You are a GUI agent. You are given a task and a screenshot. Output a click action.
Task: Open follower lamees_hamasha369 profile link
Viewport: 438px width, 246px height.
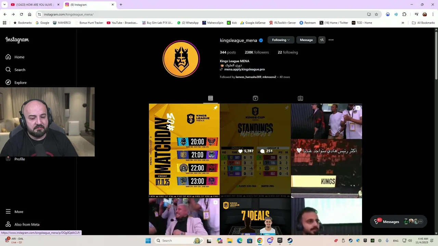[248, 77]
